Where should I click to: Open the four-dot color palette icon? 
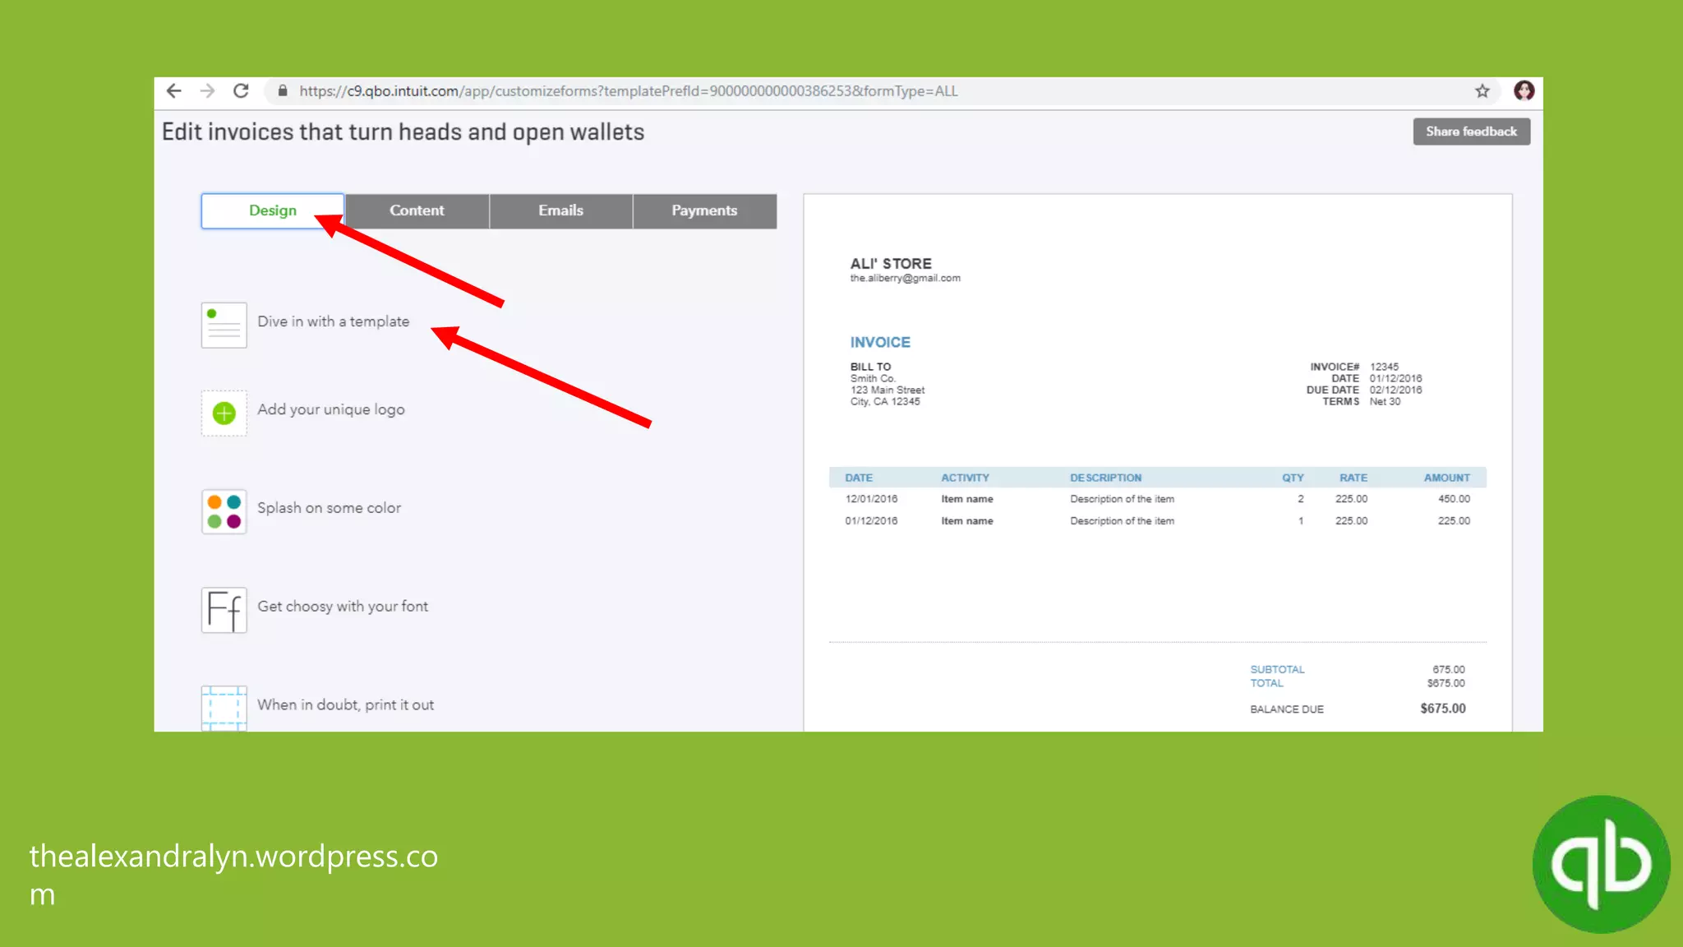224,511
